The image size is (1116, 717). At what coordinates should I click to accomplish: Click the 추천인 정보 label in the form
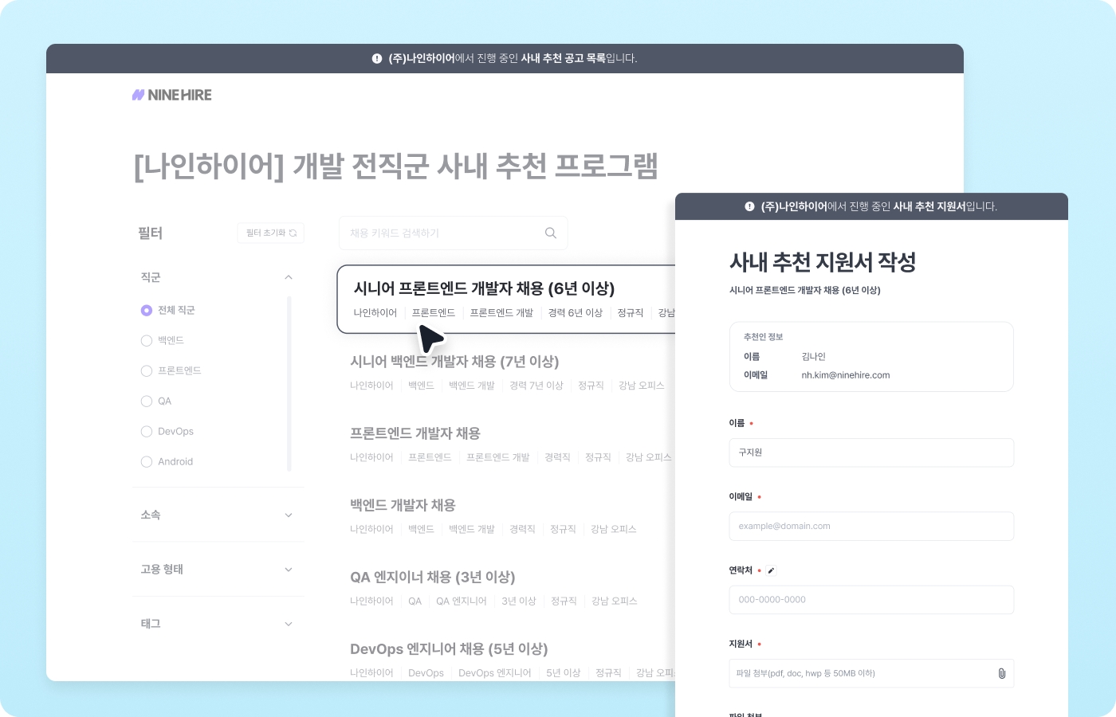point(764,337)
